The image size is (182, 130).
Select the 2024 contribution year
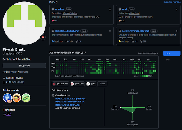[167, 60]
